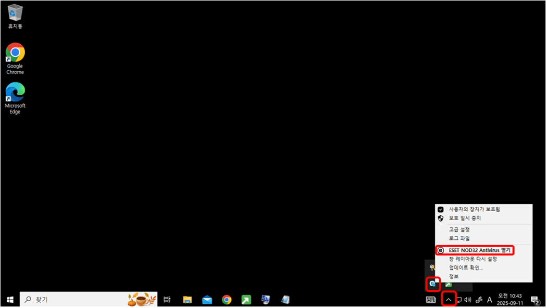The image size is (547, 308).
Task: Launch the Mail app from the taskbar
Action: tap(207, 300)
